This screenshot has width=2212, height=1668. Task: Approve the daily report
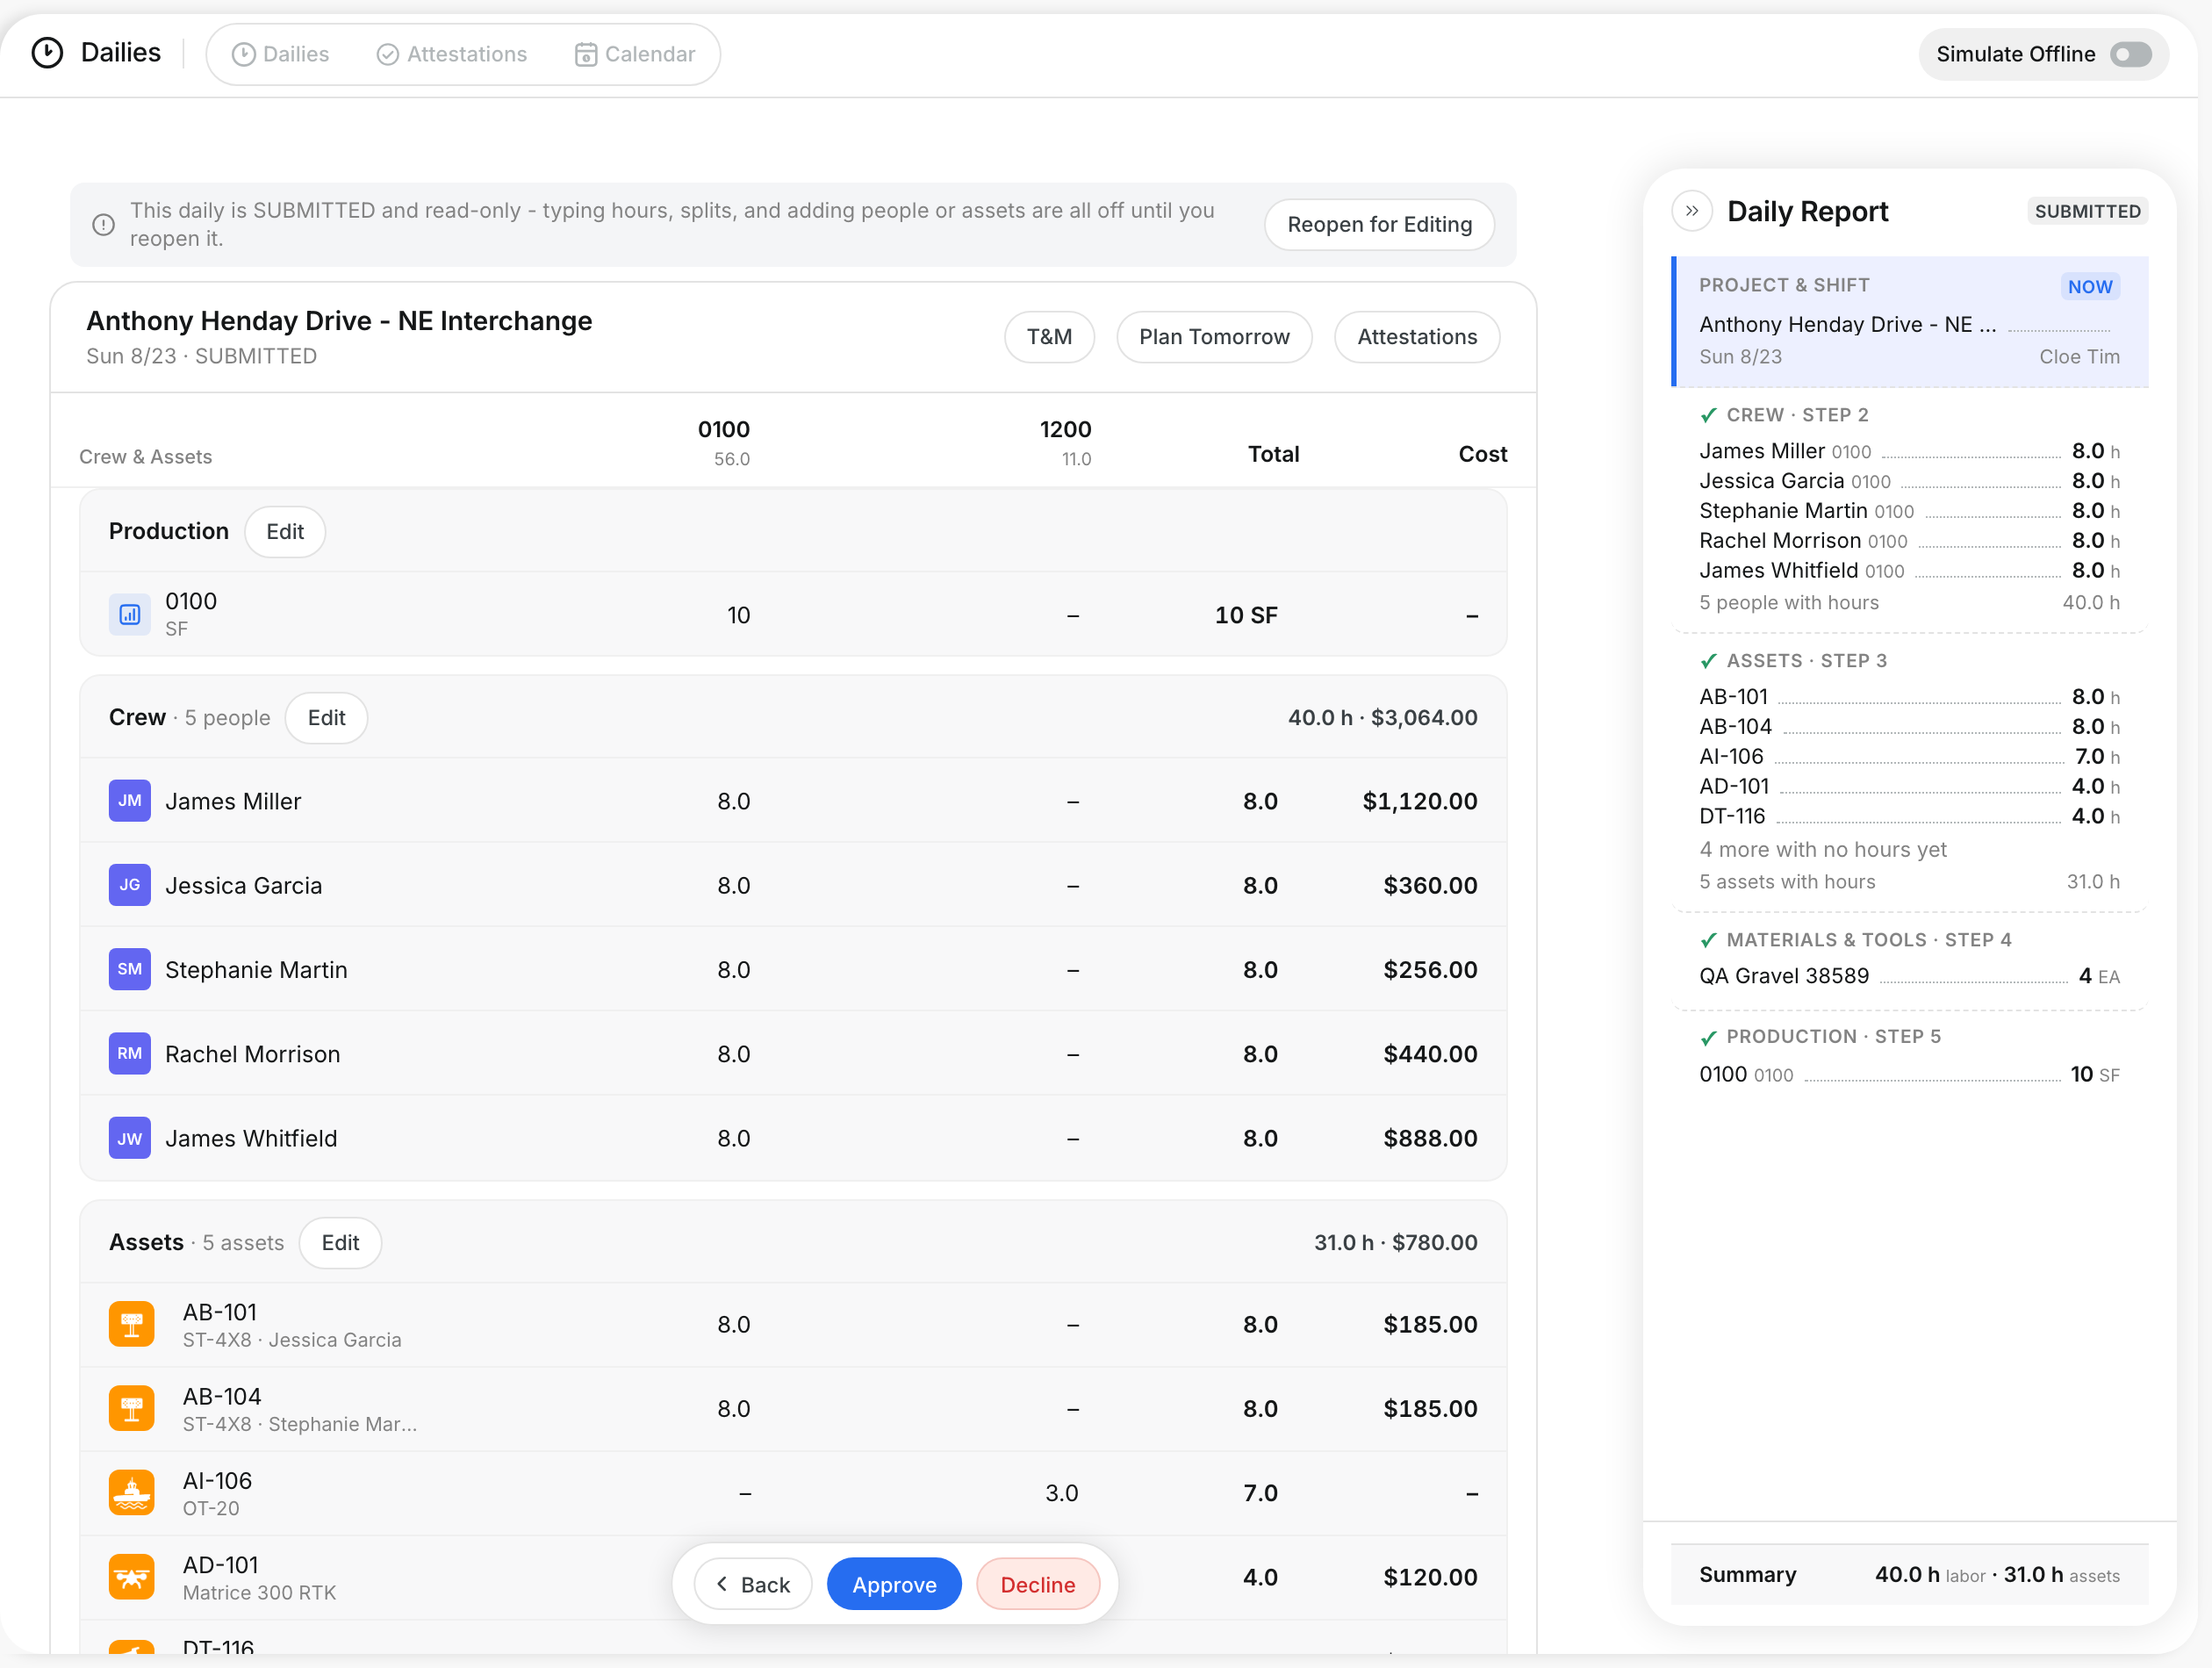pos(894,1585)
